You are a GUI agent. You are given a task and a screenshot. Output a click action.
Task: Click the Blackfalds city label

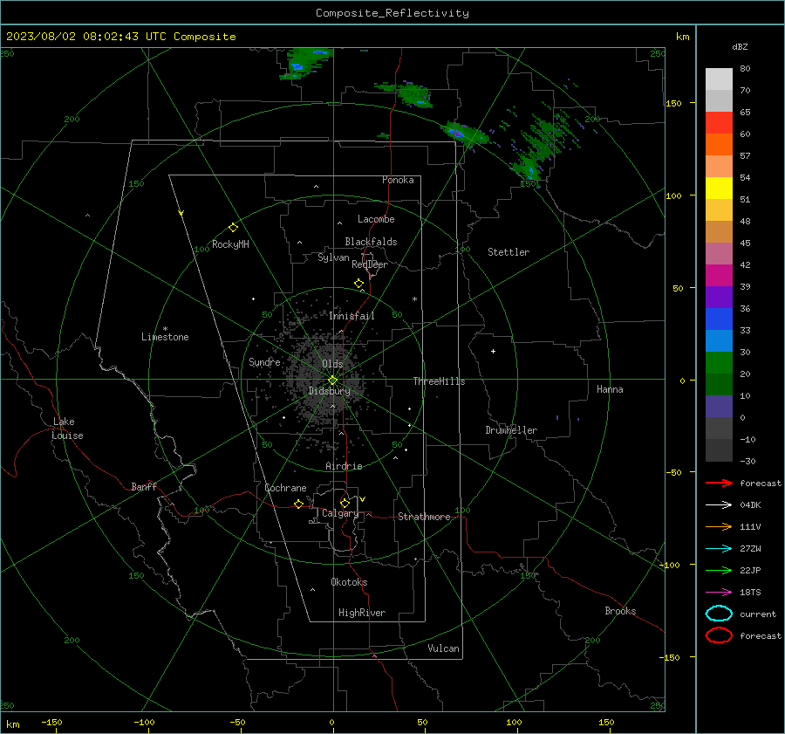coord(371,242)
